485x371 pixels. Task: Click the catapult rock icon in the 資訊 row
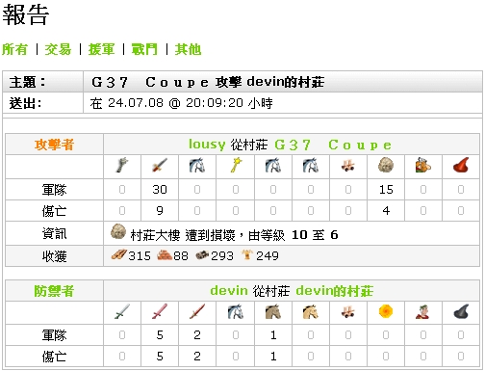[x=118, y=232]
